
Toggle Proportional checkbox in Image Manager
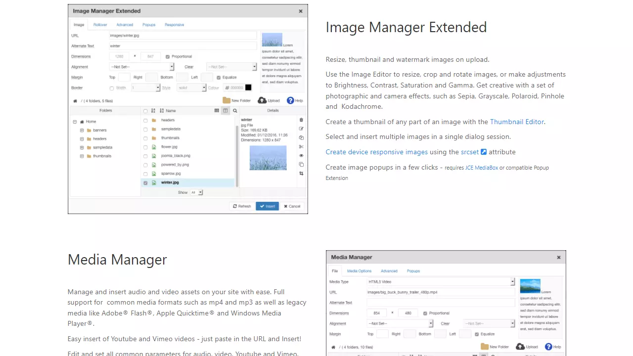[x=168, y=56]
